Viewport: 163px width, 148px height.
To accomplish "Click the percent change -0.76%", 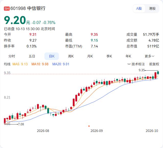I will pos(49,22).
